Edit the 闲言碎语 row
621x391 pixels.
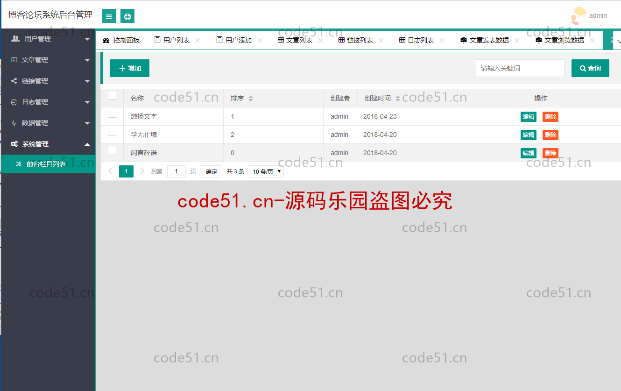click(529, 153)
